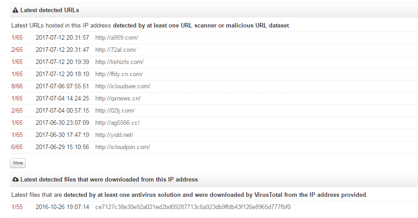Screen dimensions: 418x218
Task: Click the Latest detected URLs section header
Action: [x=50, y=10]
